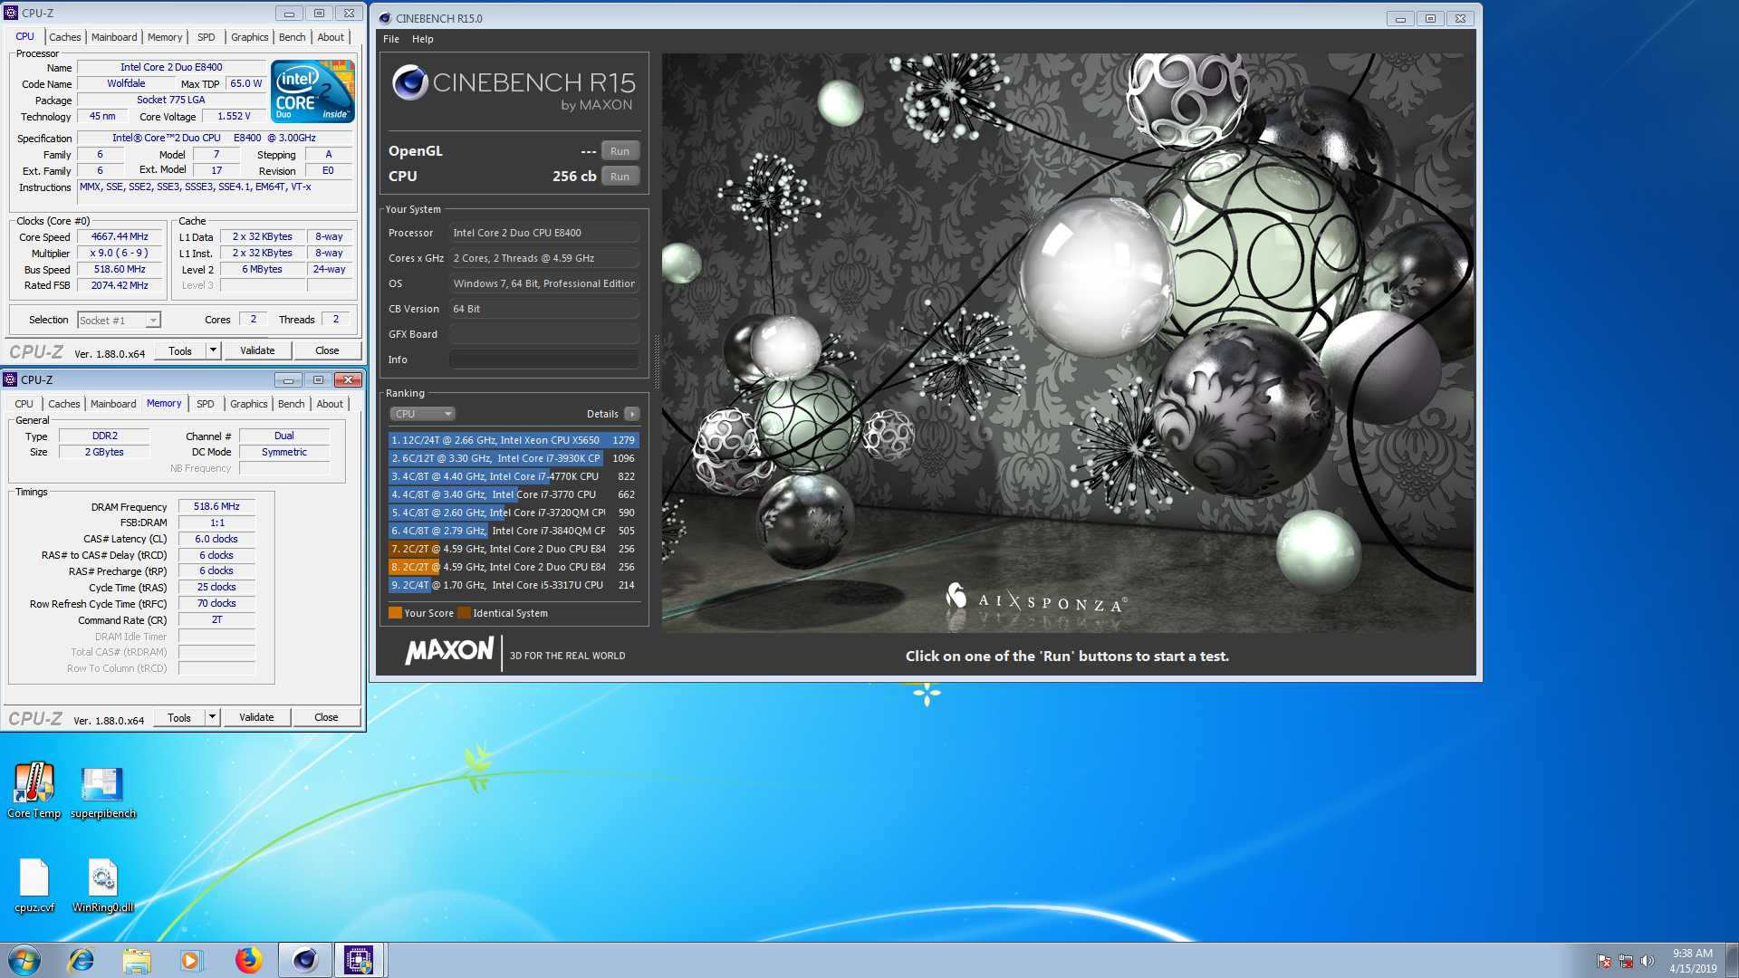This screenshot has height=978, width=1739.
Task: Open Windows Explorer from taskbar
Action: pyautogui.click(x=137, y=960)
